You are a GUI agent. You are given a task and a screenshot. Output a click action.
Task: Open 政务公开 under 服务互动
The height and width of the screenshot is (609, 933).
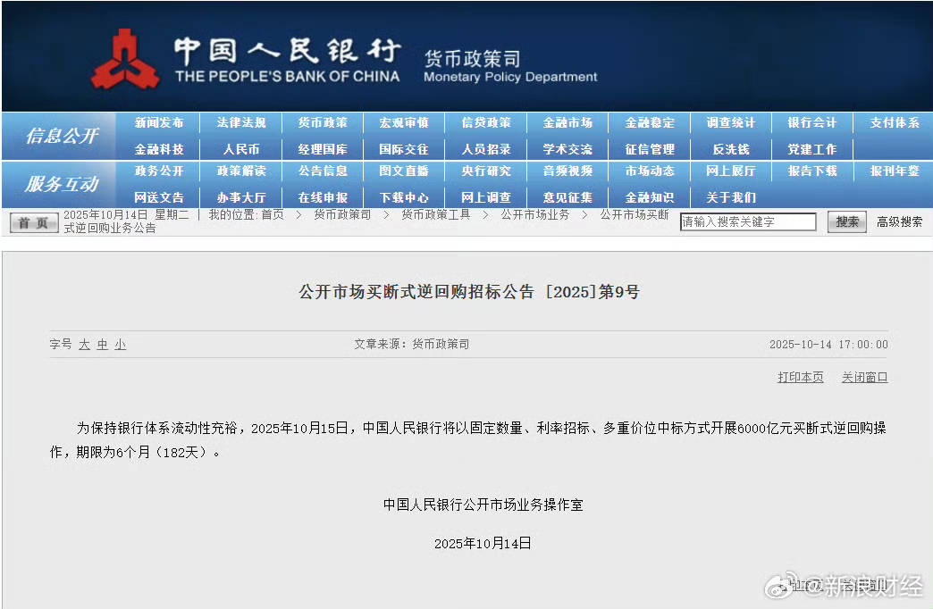click(x=159, y=171)
